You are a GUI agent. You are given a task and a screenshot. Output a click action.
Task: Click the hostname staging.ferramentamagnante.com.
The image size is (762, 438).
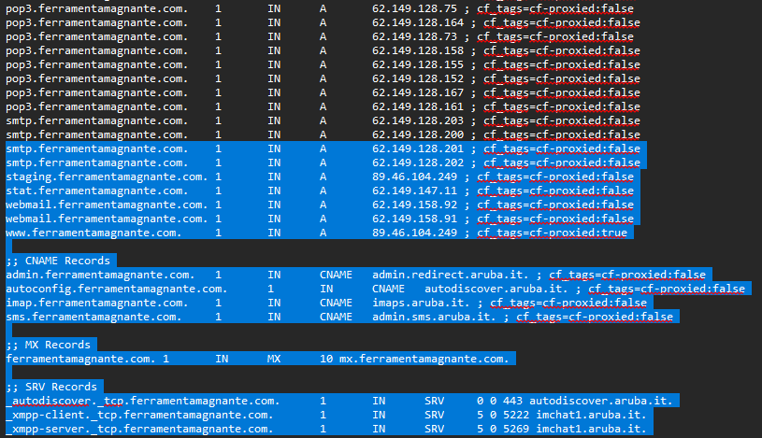[x=107, y=177]
